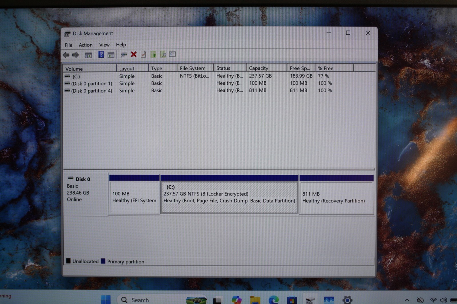This screenshot has width=457, height=304.
Task: Open Help with the blue question mark icon
Action: pos(101,55)
